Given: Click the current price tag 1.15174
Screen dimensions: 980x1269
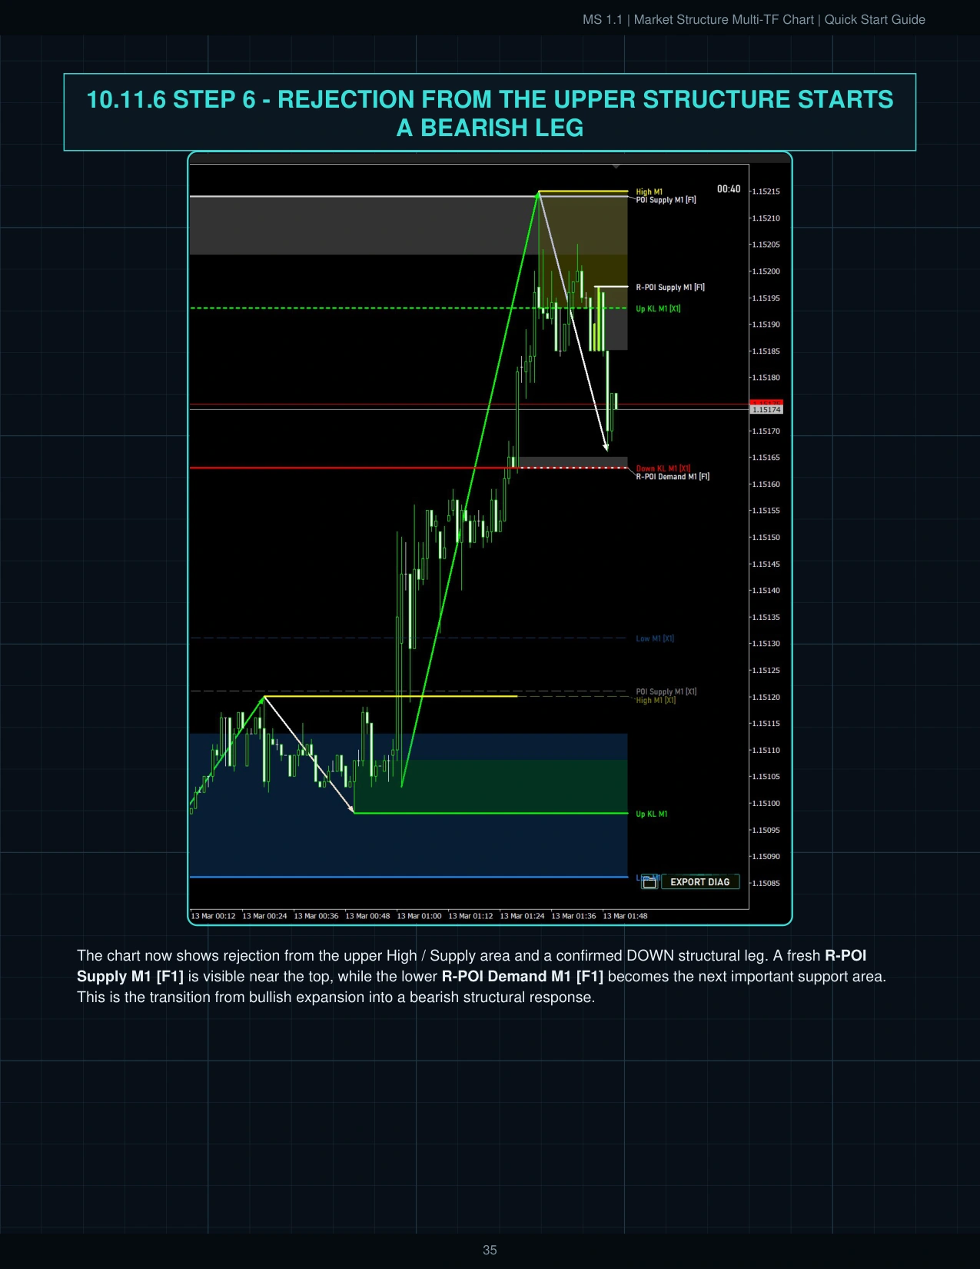Looking at the screenshot, I should [766, 410].
